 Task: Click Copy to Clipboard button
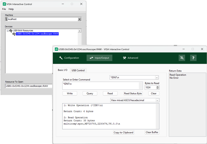[124, 132]
